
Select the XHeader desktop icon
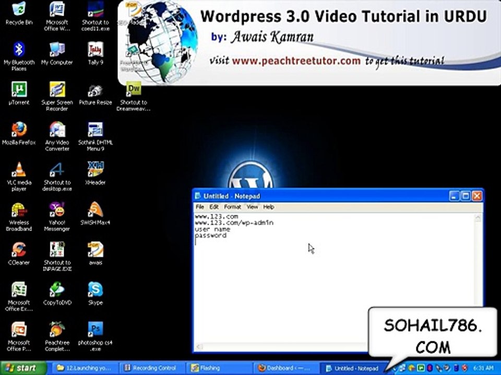pos(95,173)
